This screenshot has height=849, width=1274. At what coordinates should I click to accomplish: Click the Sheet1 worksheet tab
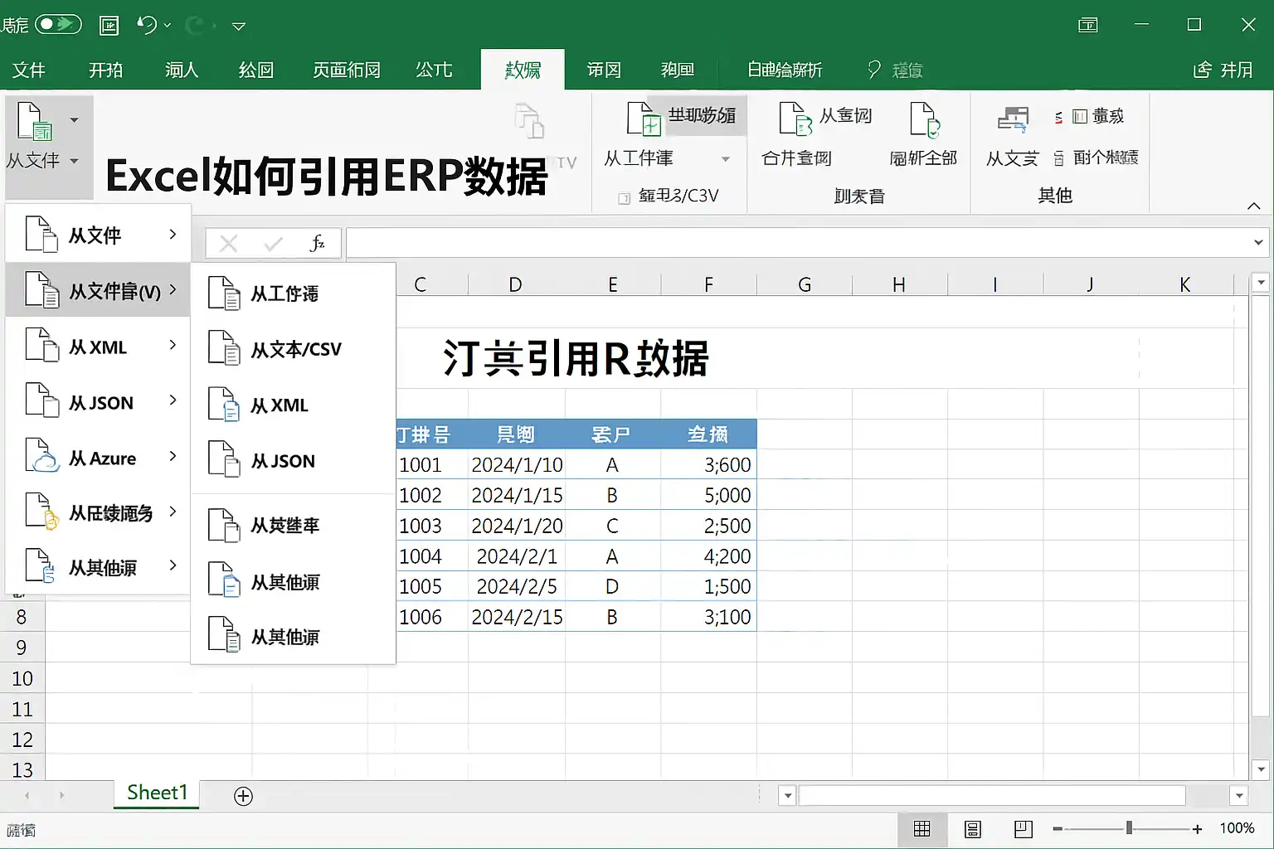click(157, 793)
